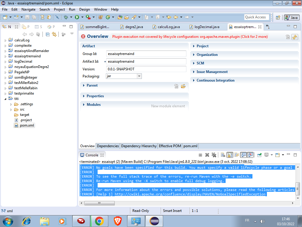302x227 pixels.
Task: Collapse all in Navigator panel
Action: (x=47, y=34)
